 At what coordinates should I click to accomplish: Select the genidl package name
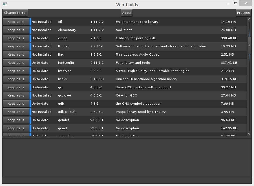click(x=63, y=128)
